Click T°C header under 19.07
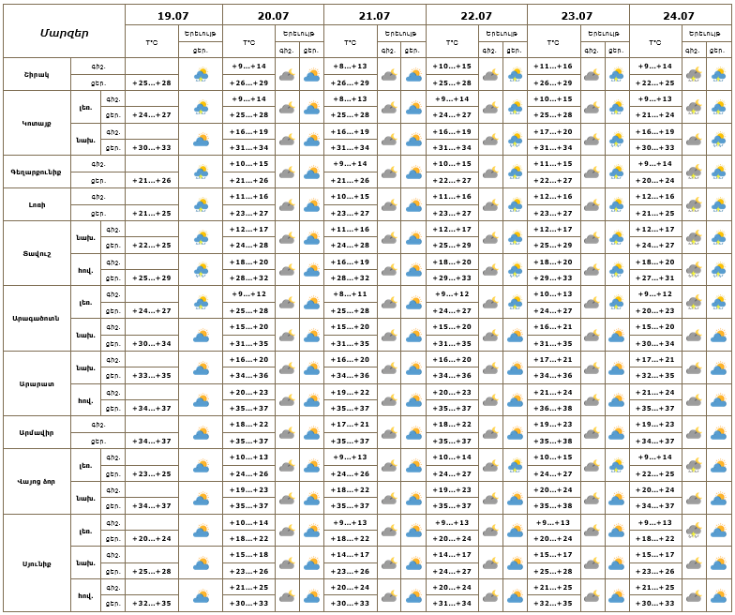This screenshot has height=615, width=735. (x=152, y=43)
